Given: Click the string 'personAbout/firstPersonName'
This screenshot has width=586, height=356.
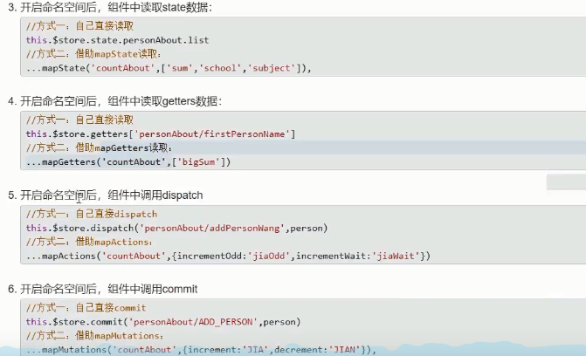Looking at the screenshot, I should pos(212,134).
